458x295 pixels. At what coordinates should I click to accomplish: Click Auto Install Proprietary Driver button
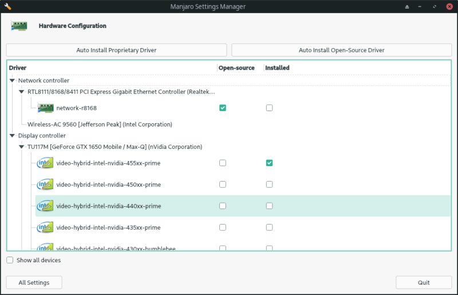pyautogui.click(x=116, y=50)
